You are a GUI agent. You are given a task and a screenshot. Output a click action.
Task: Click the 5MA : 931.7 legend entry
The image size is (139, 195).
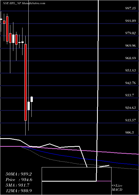[18, 185]
